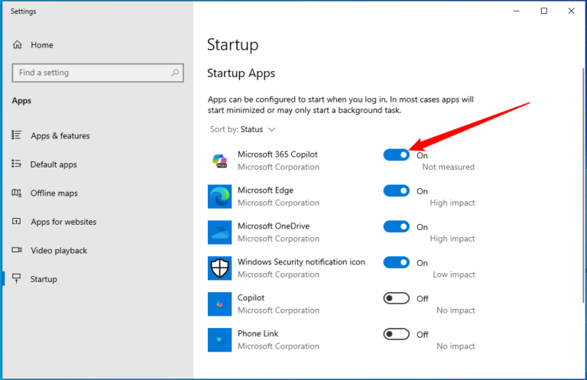This screenshot has width=587, height=380.
Task: Click the Not measured impact text
Action: click(449, 167)
